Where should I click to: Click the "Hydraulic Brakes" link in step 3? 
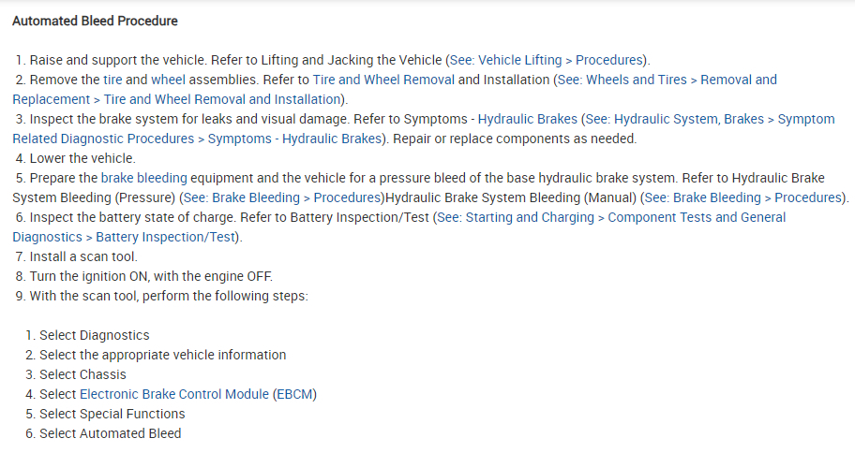(x=528, y=120)
